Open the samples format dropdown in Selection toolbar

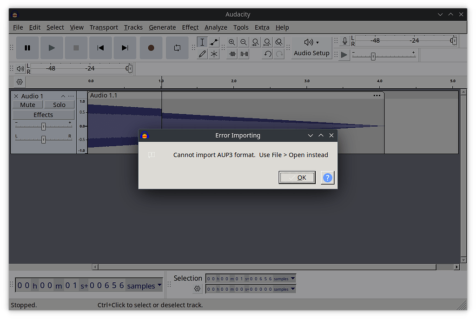click(x=292, y=278)
